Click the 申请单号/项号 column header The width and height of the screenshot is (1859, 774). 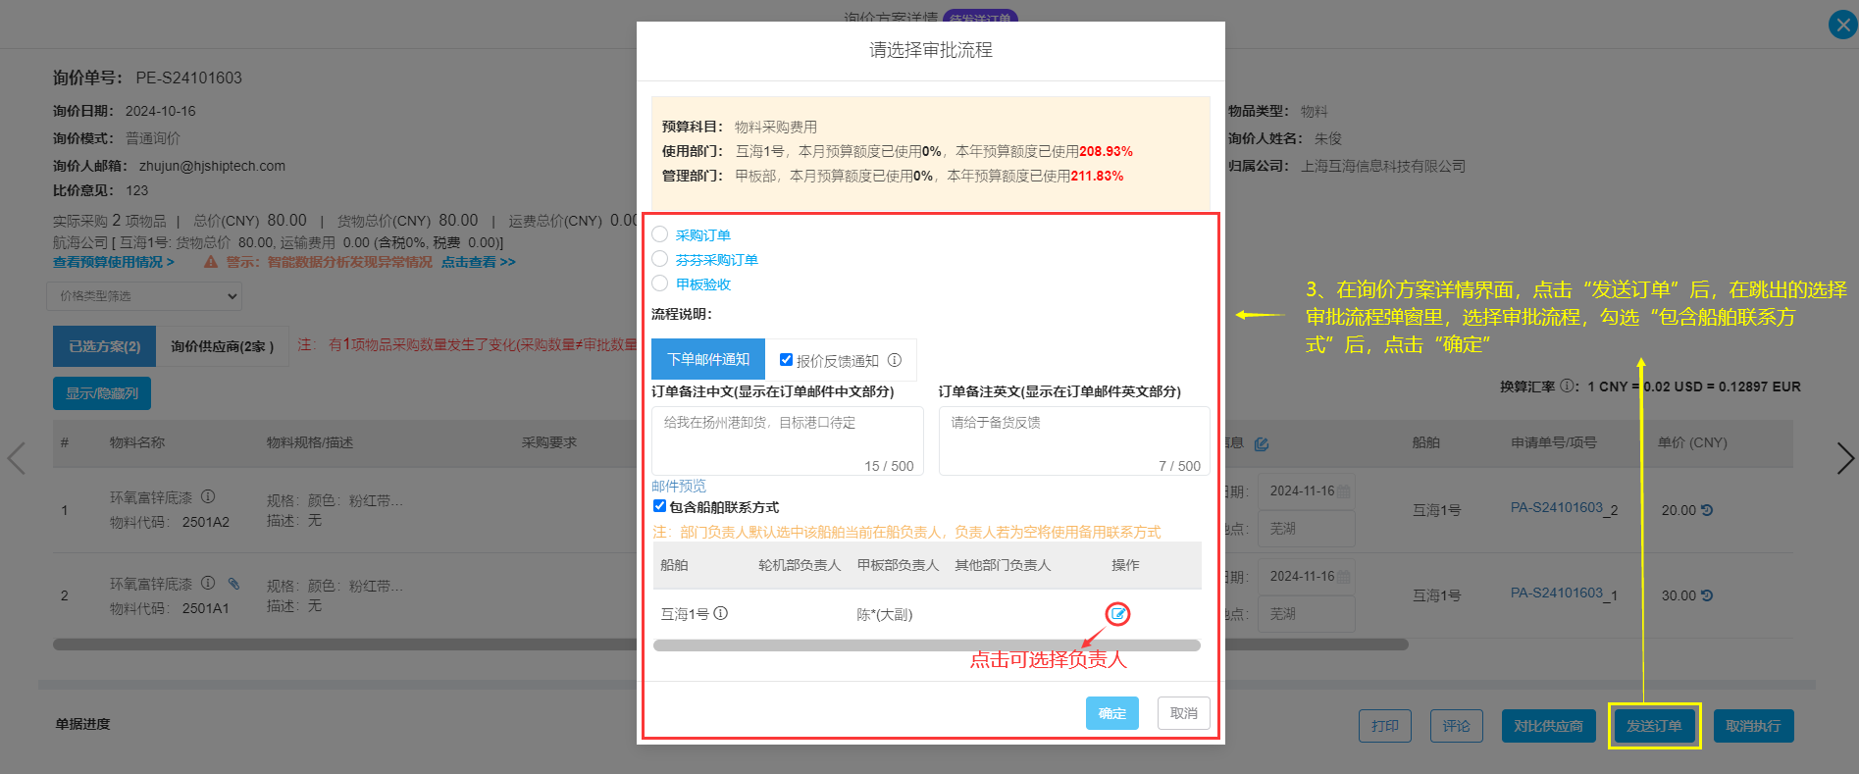(x=1554, y=443)
